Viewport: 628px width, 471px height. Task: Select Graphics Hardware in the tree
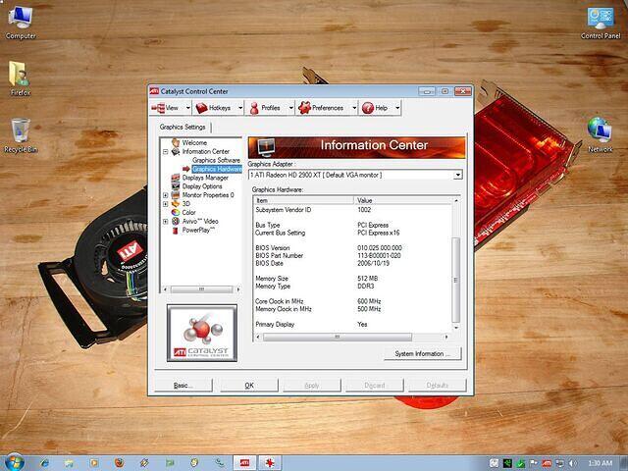pos(217,169)
